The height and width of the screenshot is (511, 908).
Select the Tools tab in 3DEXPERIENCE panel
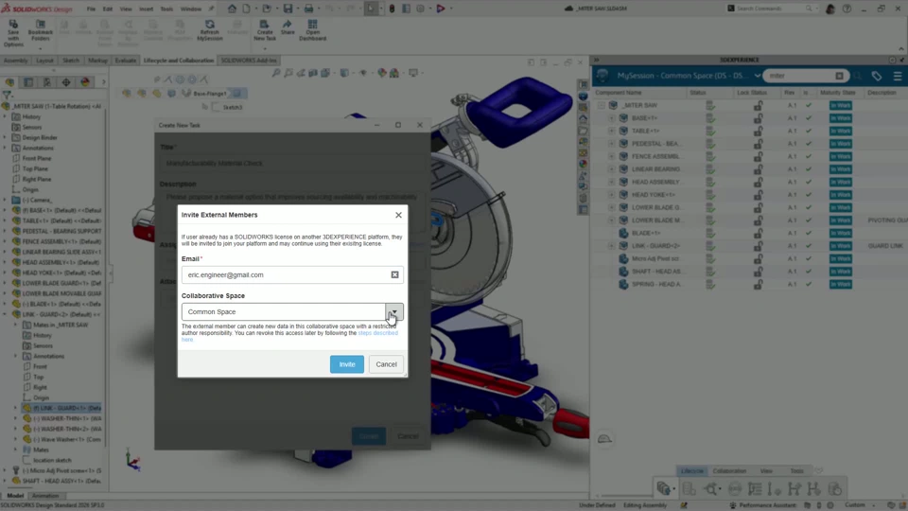(796, 471)
